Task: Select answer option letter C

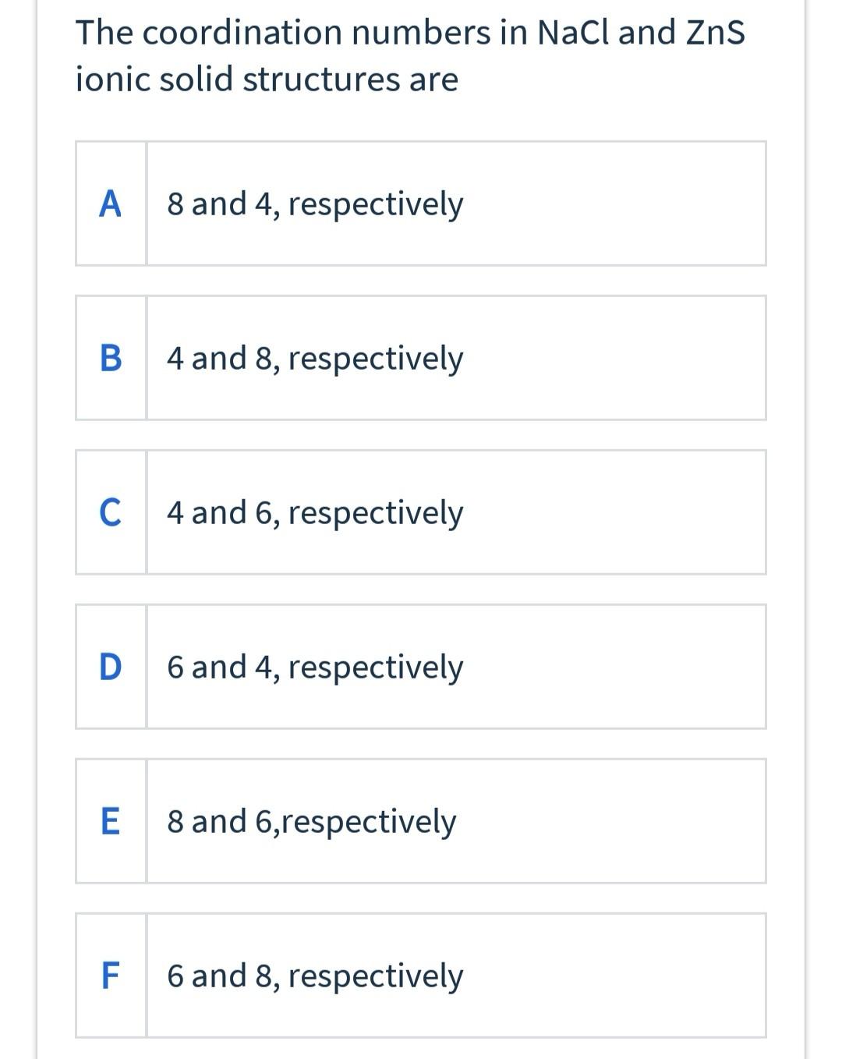Action: point(111,512)
